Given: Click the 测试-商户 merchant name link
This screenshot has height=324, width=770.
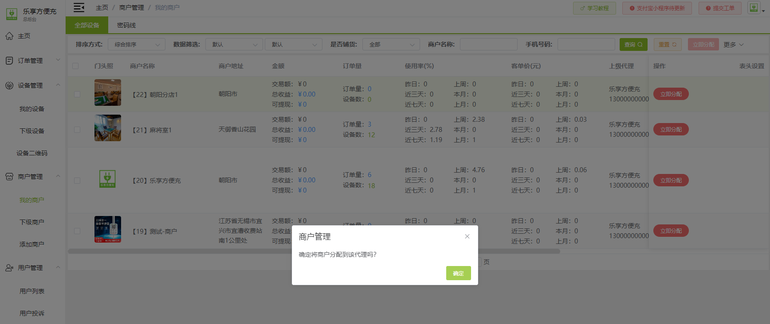Looking at the screenshot, I should click(163, 231).
